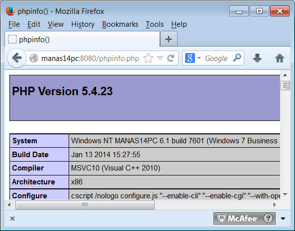Open the Tools menu
295x231 pixels.
[155, 24]
